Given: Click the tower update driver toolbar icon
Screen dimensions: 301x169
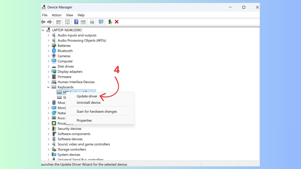Looking at the screenshot, I should click(110, 22).
